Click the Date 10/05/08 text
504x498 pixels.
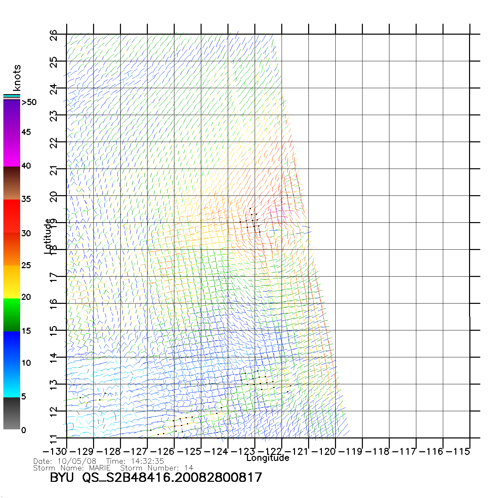[65, 461]
